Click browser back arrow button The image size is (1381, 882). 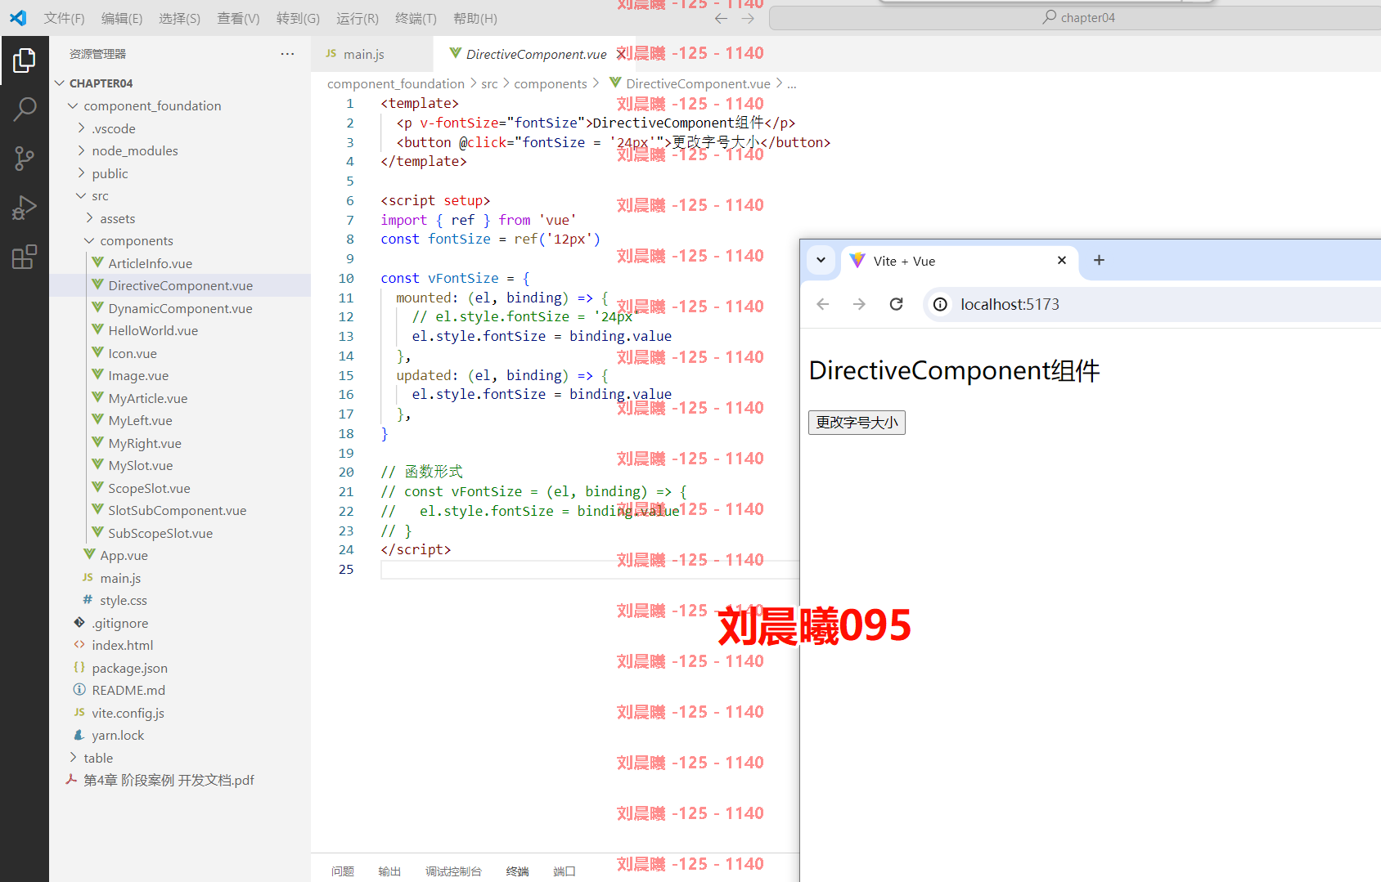pos(823,304)
